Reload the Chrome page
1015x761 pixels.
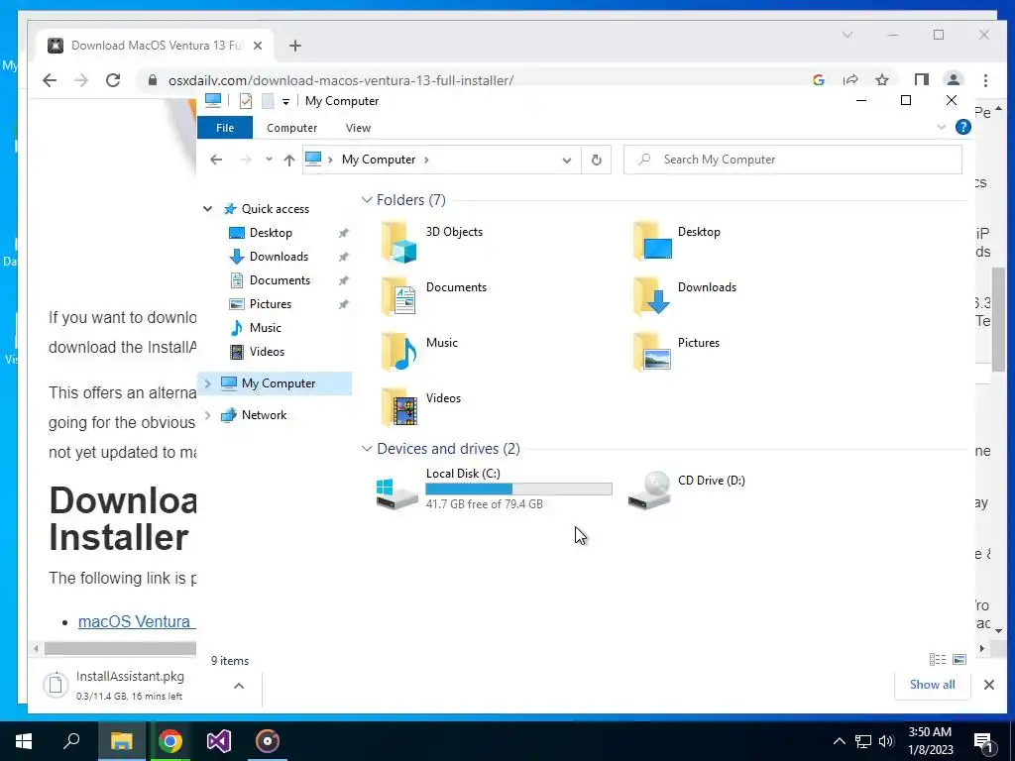pyautogui.click(x=113, y=80)
